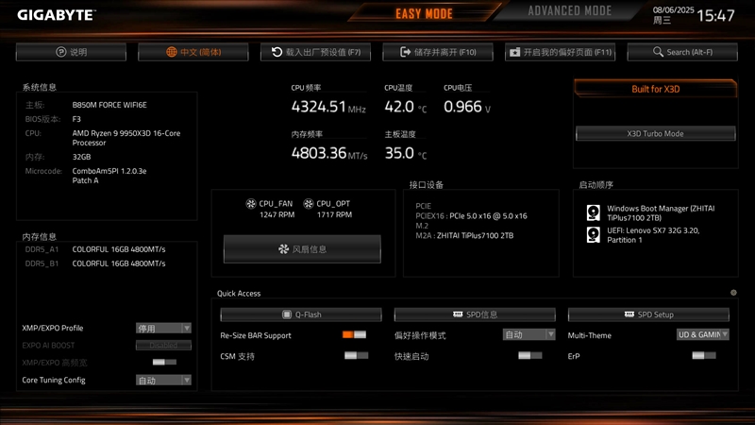Select UEFI Lenovo SX7 boot entry icon
The height and width of the screenshot is (425, 755).
coord(594,234)
